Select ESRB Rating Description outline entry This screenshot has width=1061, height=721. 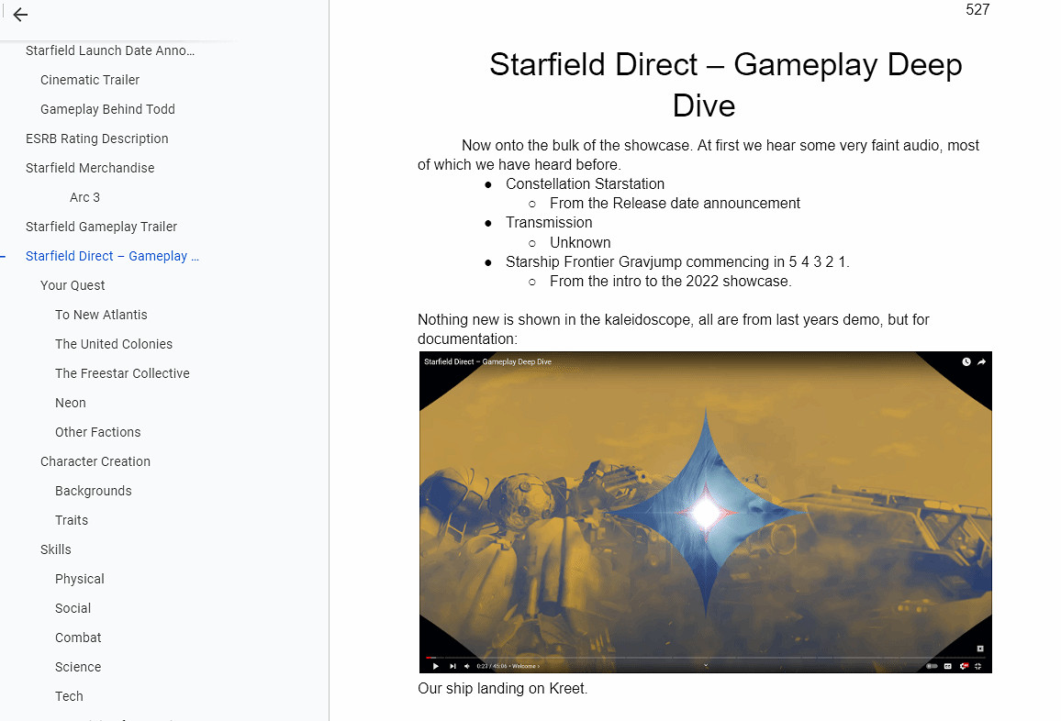97,139
